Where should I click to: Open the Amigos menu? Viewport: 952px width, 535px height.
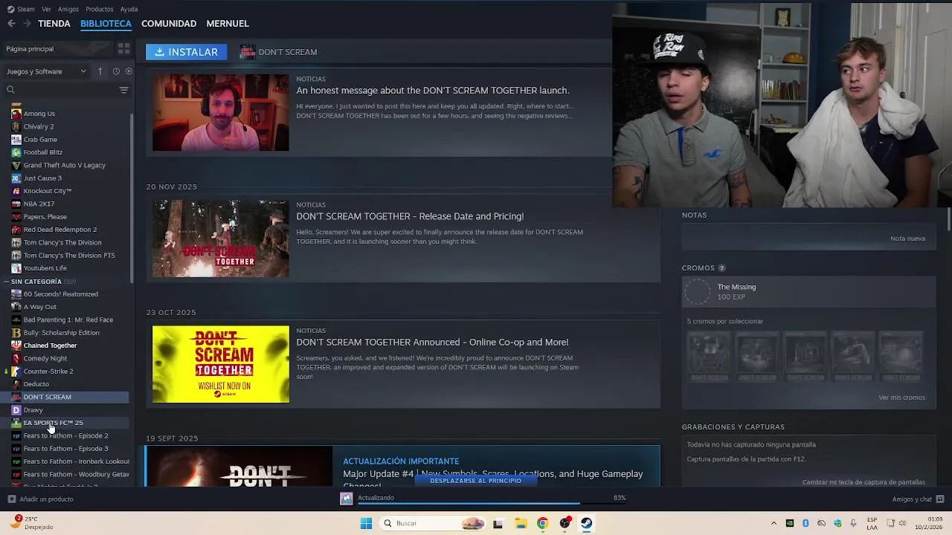(x=68, y=9)
